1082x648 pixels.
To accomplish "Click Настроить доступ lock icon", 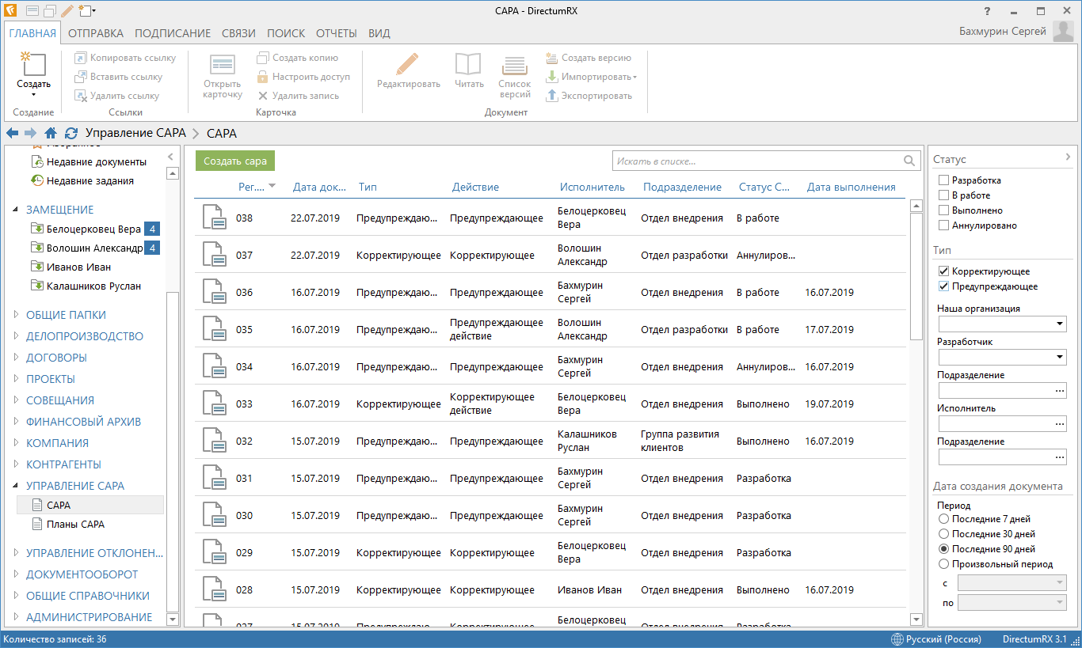I will pos(263,77).
